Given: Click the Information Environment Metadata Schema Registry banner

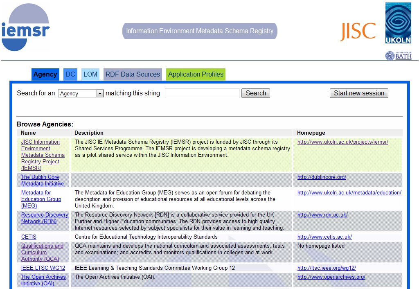Looking at the screenshot, I should [200, 31].
